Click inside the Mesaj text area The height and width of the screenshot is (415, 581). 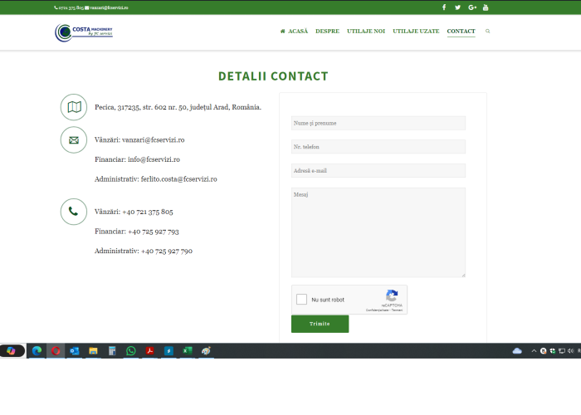(378, 232)
